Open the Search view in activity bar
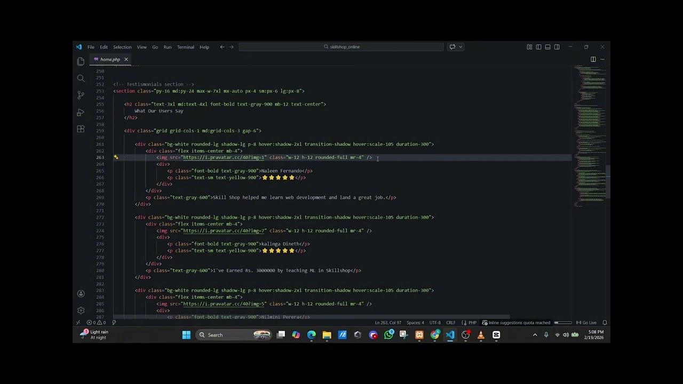The height and width of the screenshot is (384, 683). (x=81, y=78)
